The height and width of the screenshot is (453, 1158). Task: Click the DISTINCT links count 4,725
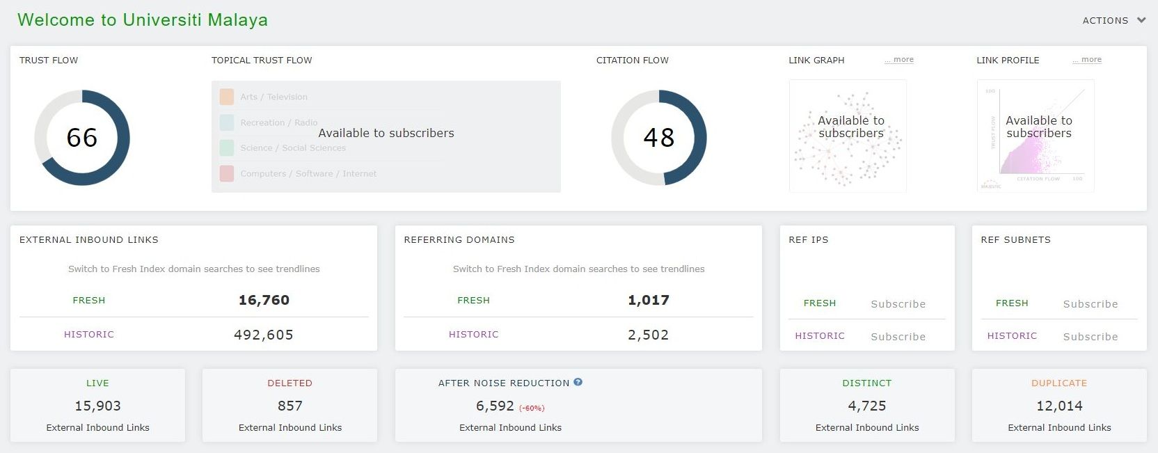pos(867,406)
